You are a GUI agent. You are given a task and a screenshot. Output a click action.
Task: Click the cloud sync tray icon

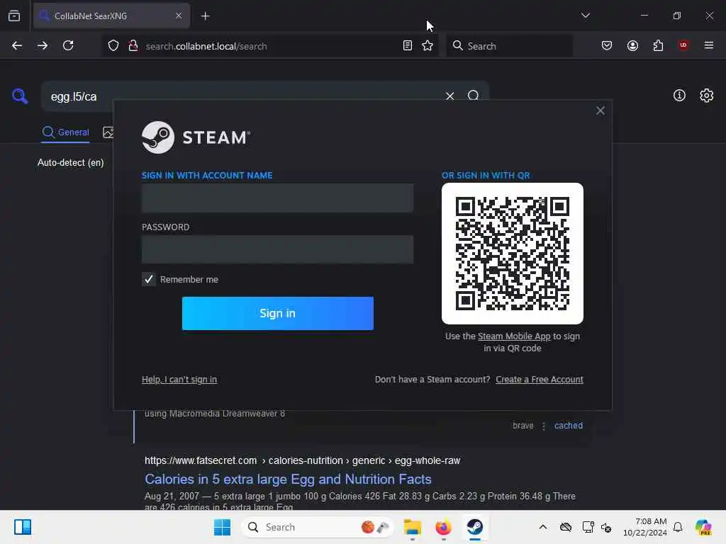(x=565, y=527)
